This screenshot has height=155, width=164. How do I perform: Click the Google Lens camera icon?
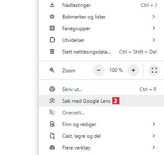[52, 101]
